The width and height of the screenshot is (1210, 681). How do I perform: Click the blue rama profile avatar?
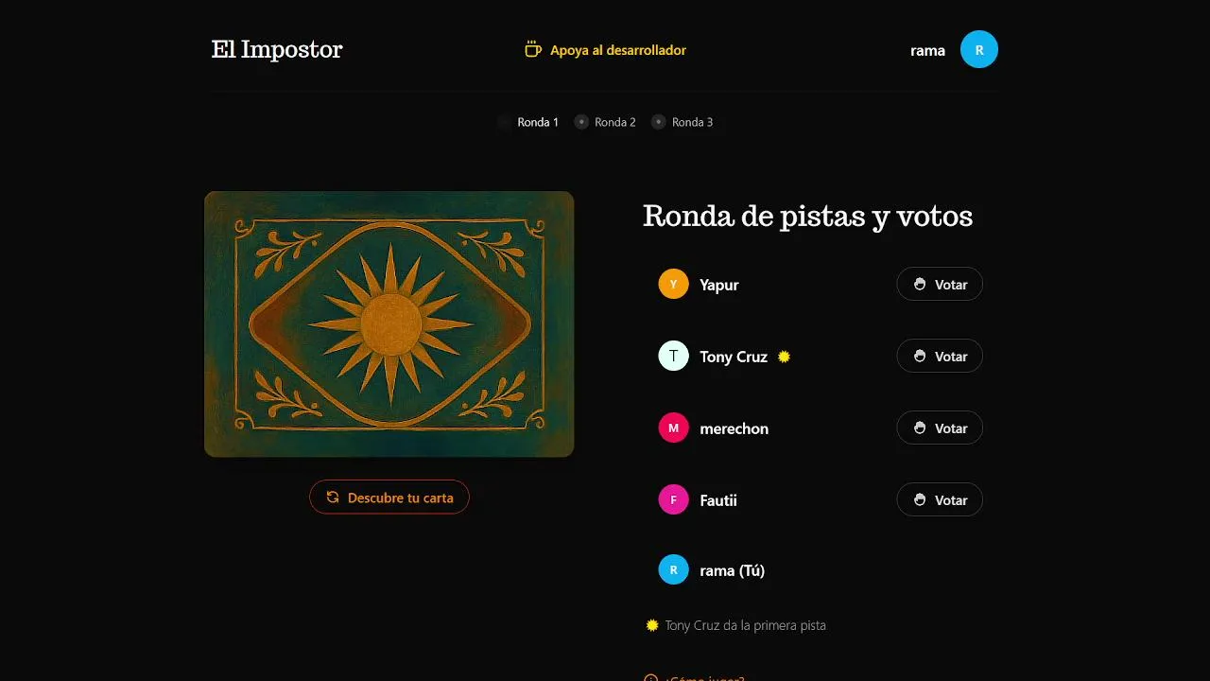tap(978, 49)
